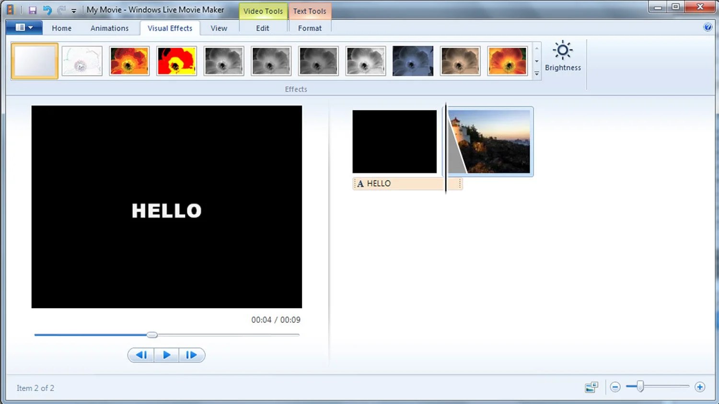Open the application menu dropdown
Image resolution: width=719 pixels, height=404 pixels.
pyautogui.click(x=23, y=27)
